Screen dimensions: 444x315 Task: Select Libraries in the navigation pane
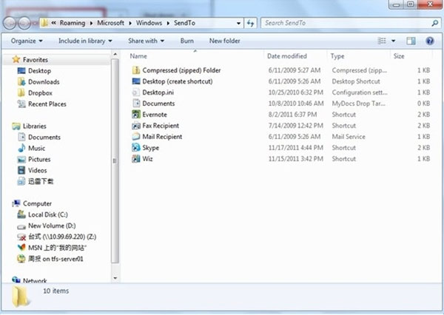[35, 126]
